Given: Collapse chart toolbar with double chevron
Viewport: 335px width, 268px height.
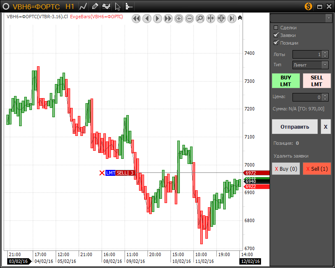Looking at the screenshot, I should tap(240, 18).
